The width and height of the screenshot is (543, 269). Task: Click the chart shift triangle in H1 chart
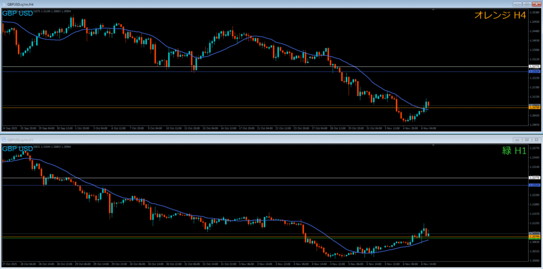tap(434, 146)
